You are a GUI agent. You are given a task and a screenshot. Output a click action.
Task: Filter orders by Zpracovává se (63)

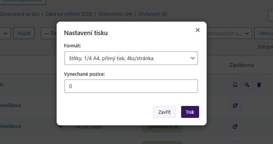click(19, 14)
